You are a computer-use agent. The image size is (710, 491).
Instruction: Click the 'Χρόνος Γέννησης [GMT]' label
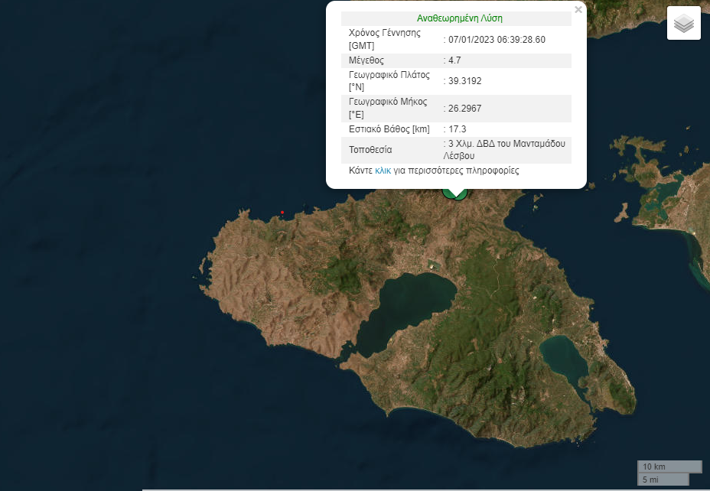coord(385,39)
